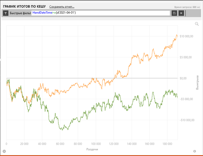The width and height of the screenshot is (203, 156).
Task: Click the -$10 000,00 axis label
Action: click(187, 120)
